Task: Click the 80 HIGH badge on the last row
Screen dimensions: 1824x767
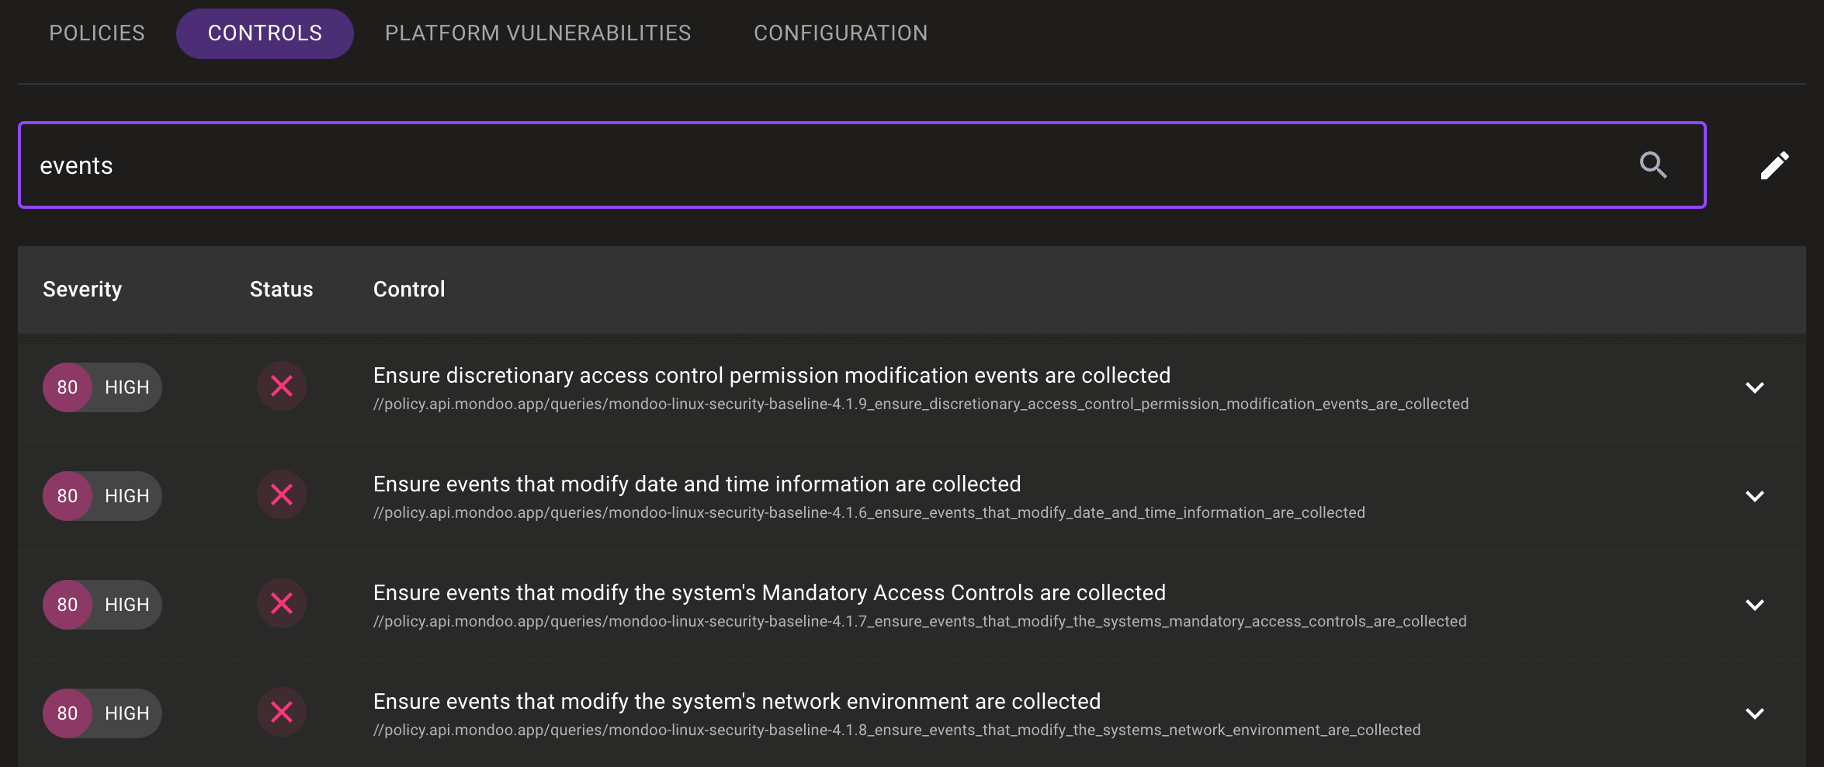Action: pos(102,712)
